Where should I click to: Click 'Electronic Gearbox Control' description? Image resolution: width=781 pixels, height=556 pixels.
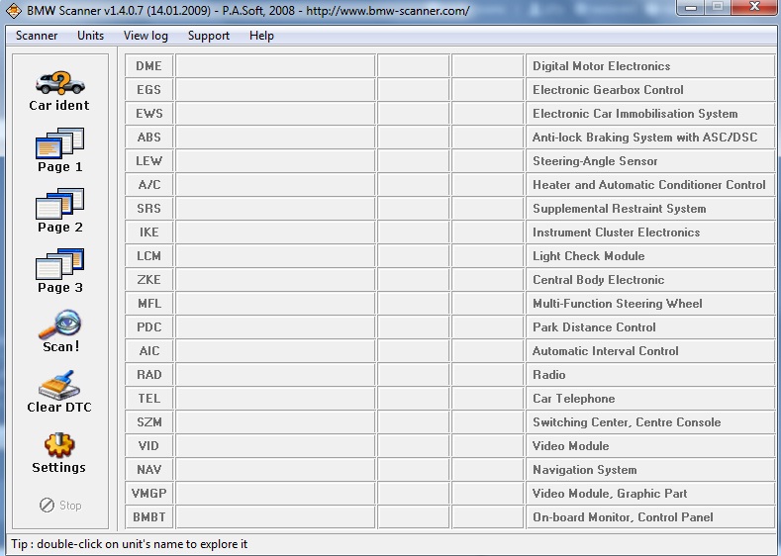pos(608,90)
